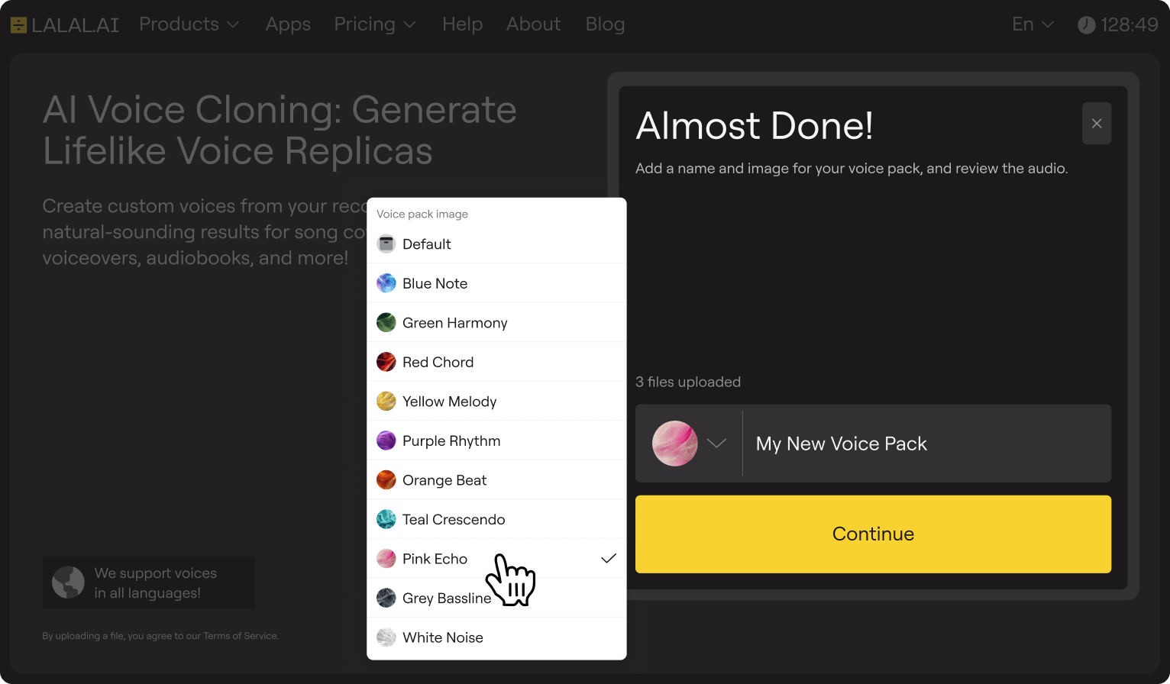This screenshot has height=684, width=1170.
Task: Click the My New Voice Pack name field
Action: (x=841, y=444)
